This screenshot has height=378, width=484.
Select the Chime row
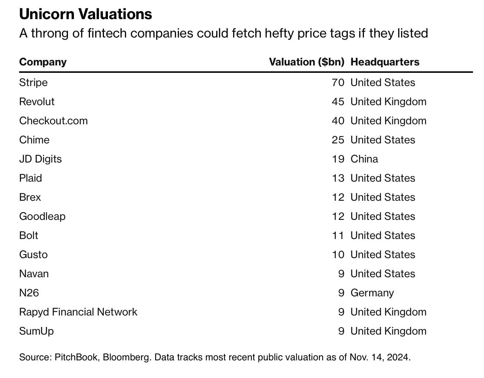coord(246,140)
